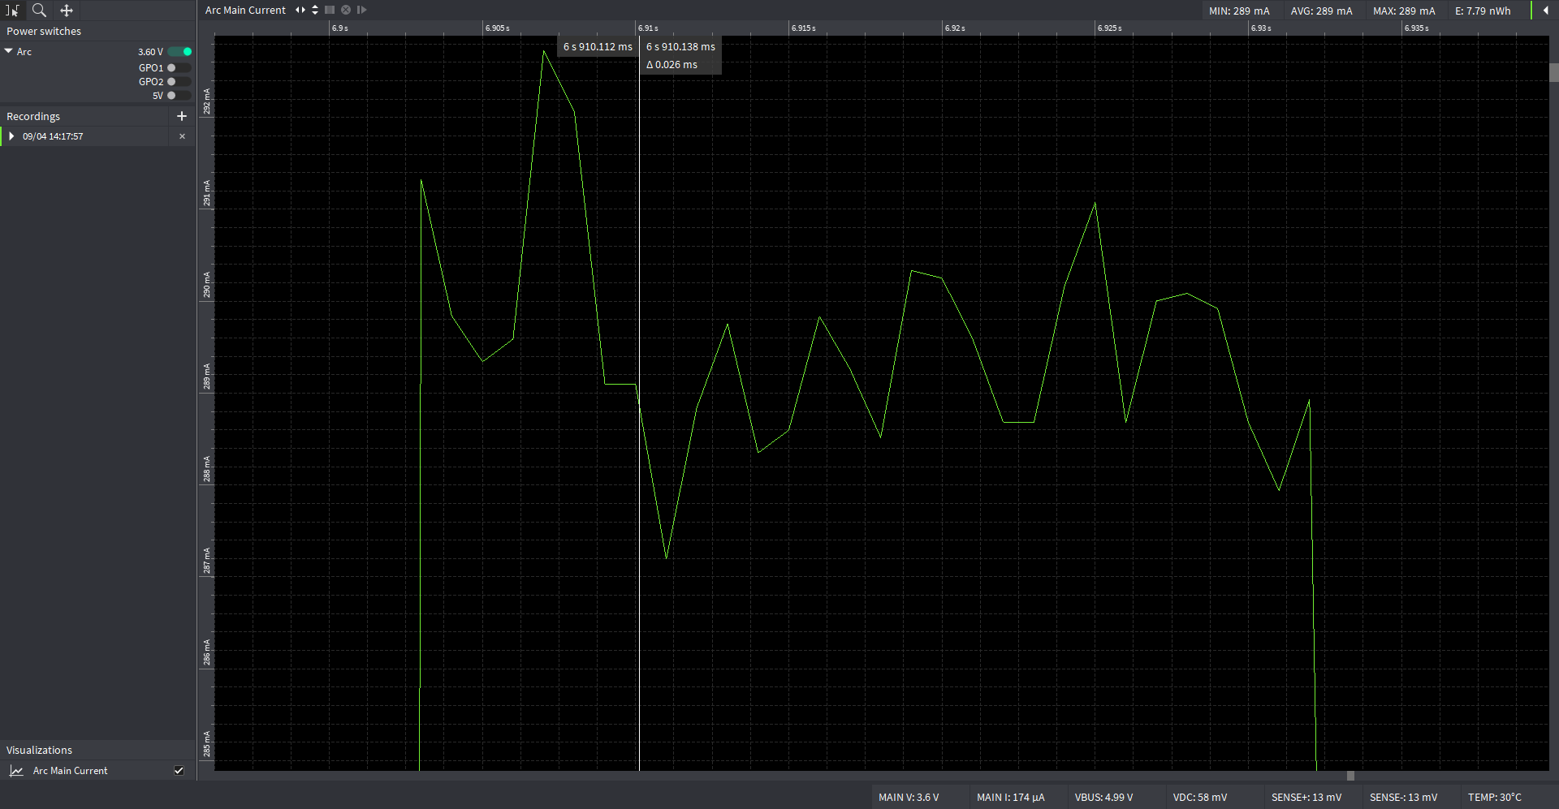Viewport: 1559px width, 809px height.
Task: Expand the 09/04 14:17:57 recording
Action: 11,136
